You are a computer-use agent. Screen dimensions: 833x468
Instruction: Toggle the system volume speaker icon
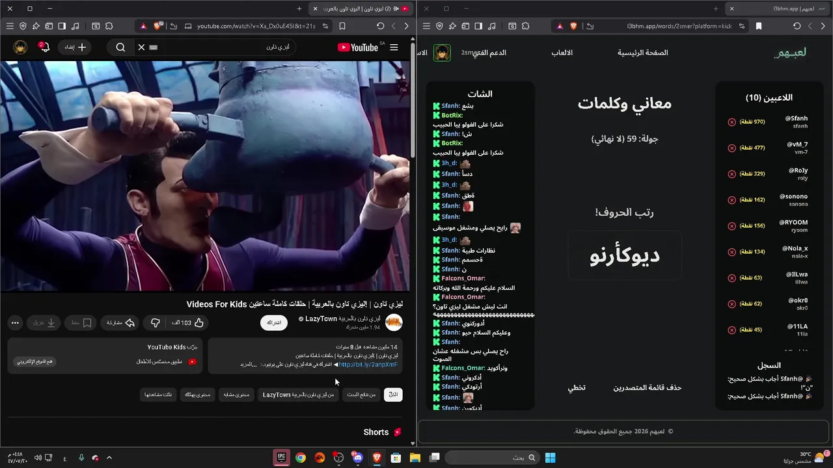coord(38,458)
